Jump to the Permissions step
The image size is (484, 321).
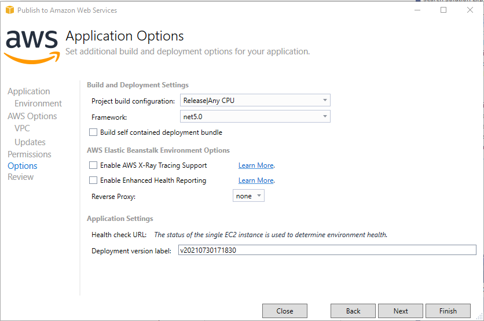tap(29, 154)
